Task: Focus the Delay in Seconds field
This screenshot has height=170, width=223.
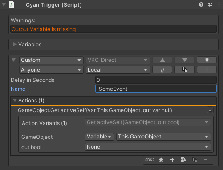Action: point(156,80)
